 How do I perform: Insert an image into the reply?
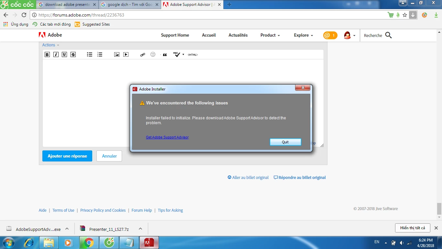tap(117, 54)
